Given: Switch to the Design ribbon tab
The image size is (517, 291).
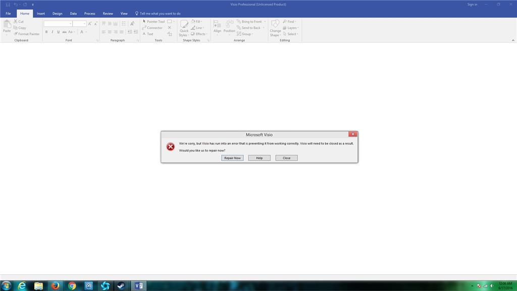Looking at the screenshot, I should click(58, 14).
